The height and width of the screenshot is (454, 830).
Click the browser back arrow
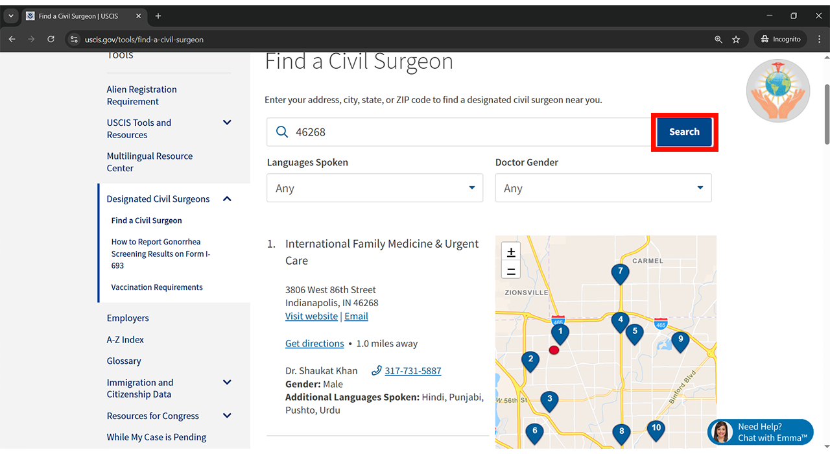(x=12, y=40)
